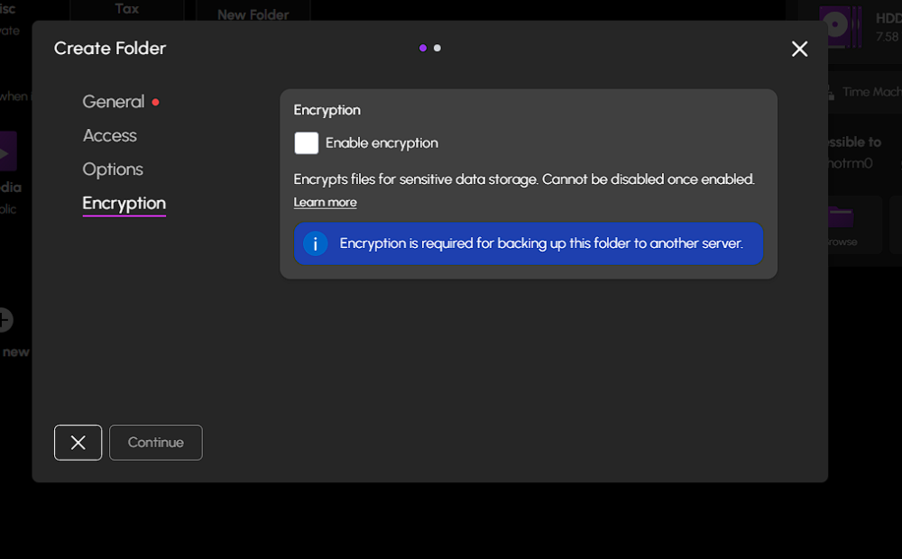Click the X cancel button at bottom left

(x=78, y=443)
